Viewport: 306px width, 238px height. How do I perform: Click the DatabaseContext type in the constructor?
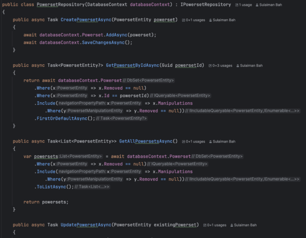(x=107, y=5)
